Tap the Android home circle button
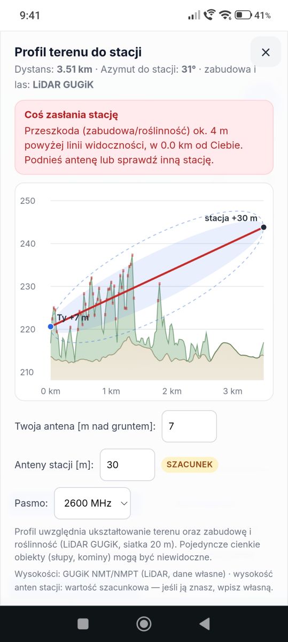Screen dimensions: 288x642 click(x=144, y=623)
